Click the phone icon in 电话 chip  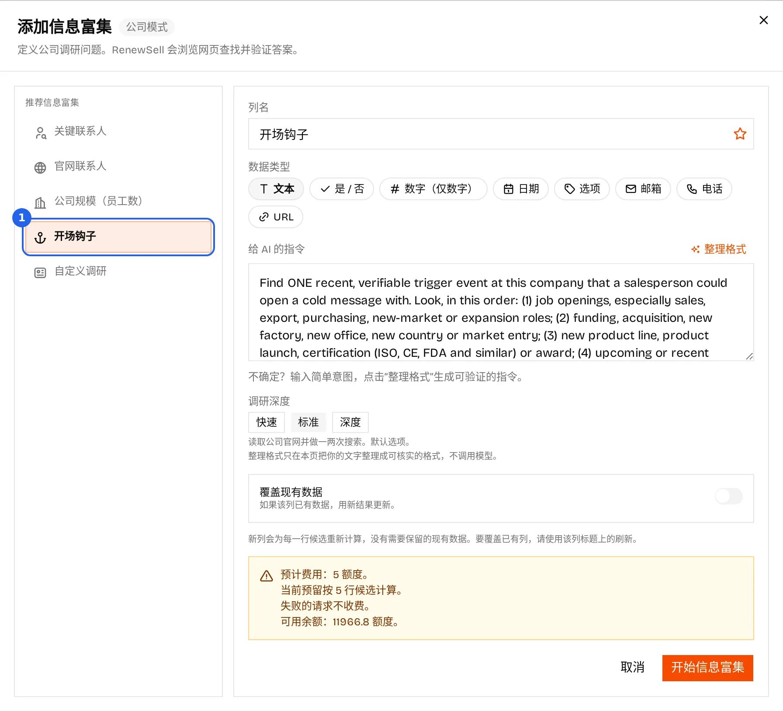click(x=692, y=189)
